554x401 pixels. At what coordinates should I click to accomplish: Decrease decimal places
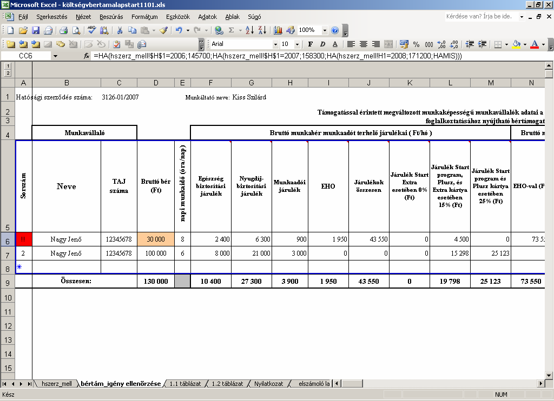(x=454, y=44)
